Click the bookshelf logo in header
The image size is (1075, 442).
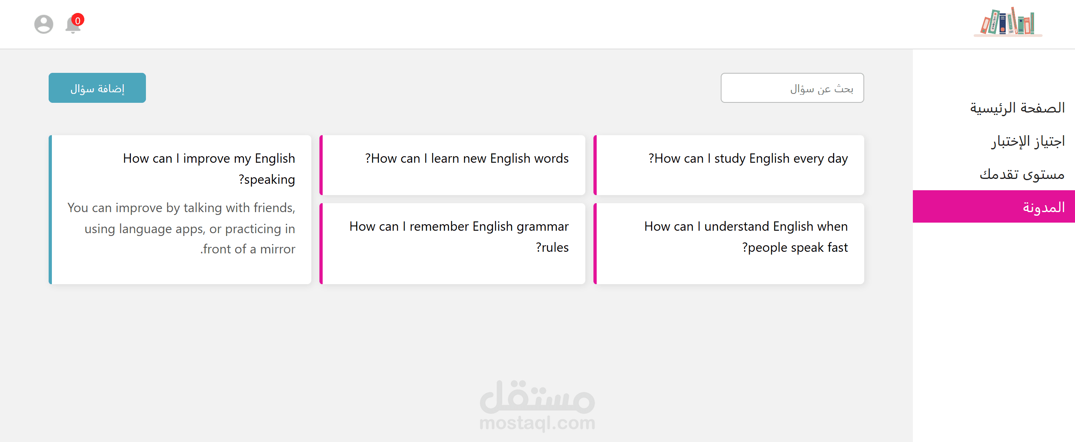point(1008,22)
